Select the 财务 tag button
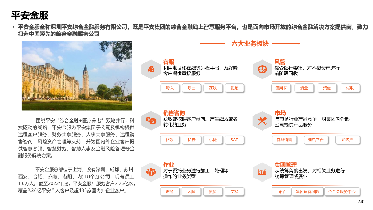Screen dimensions: 373x210 pyautogui.click(x=170, y=192)
